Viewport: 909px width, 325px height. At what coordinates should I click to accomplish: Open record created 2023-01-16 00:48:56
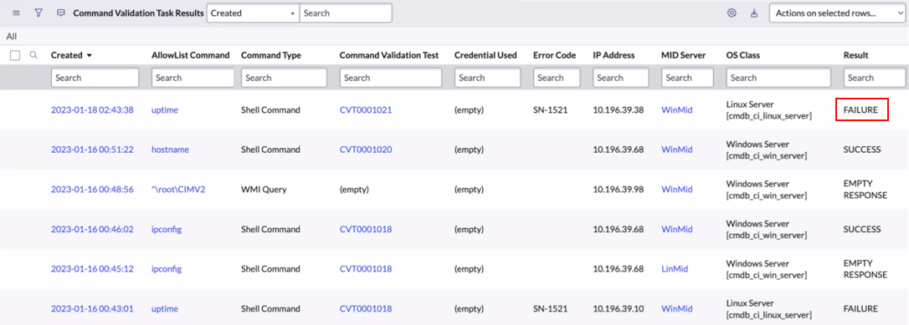coord(92,189)
